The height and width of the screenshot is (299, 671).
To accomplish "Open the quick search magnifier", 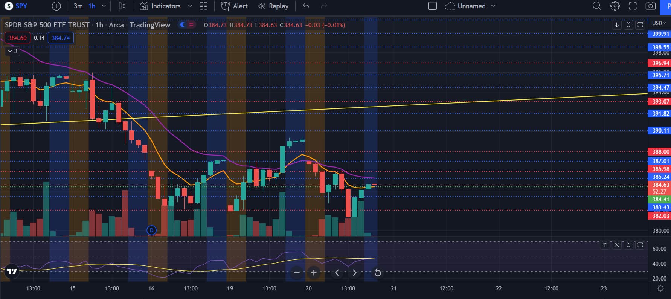I will coord(597,6).
